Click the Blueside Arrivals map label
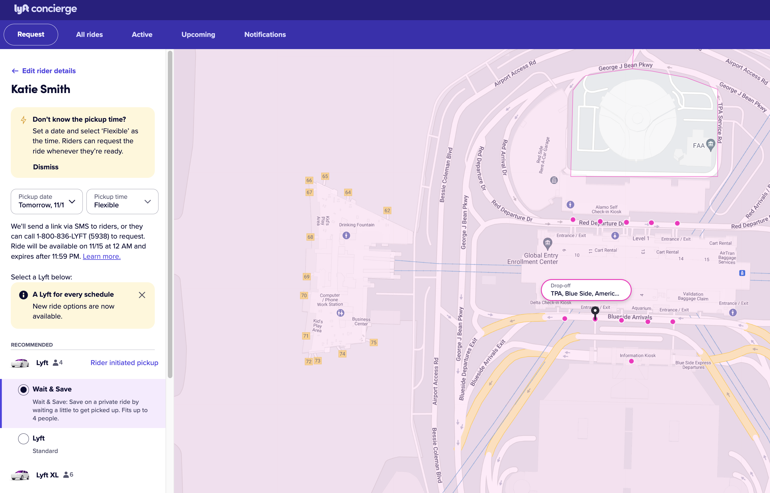The height and width of the screenshot is (493, 770). 630,317
